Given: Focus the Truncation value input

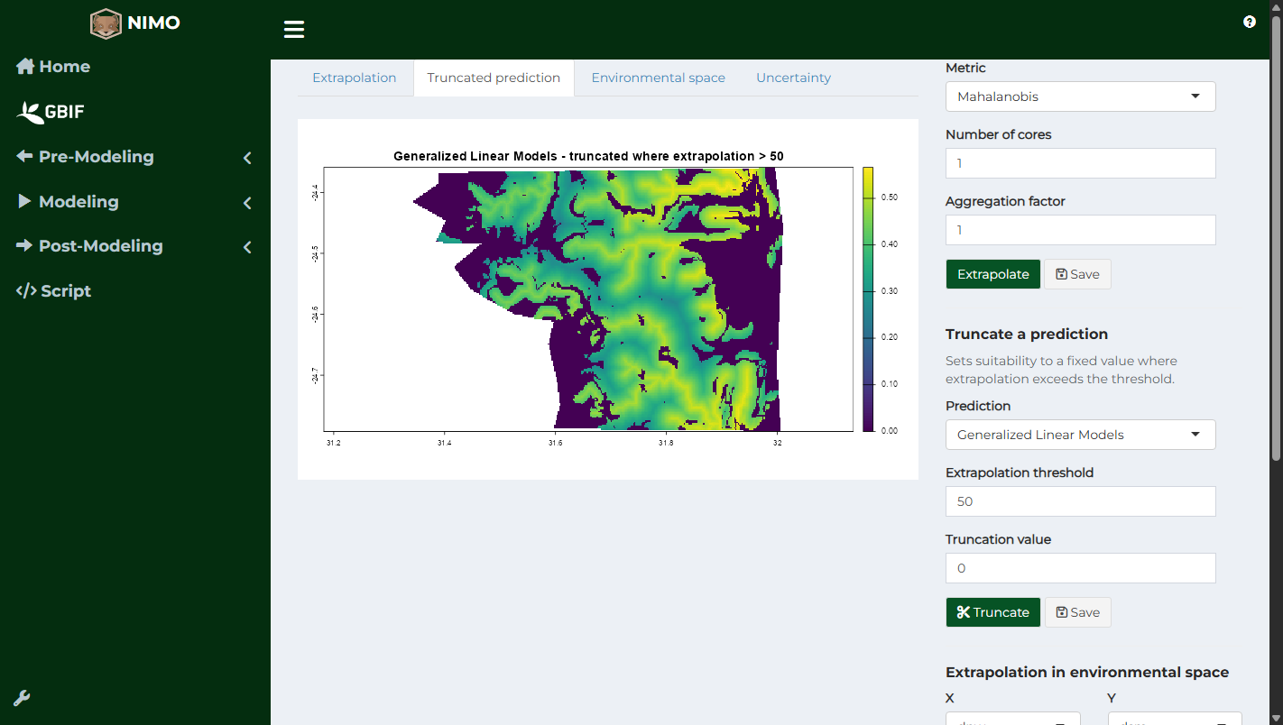Looking at the screenshot, I should tap(1080, 568).
